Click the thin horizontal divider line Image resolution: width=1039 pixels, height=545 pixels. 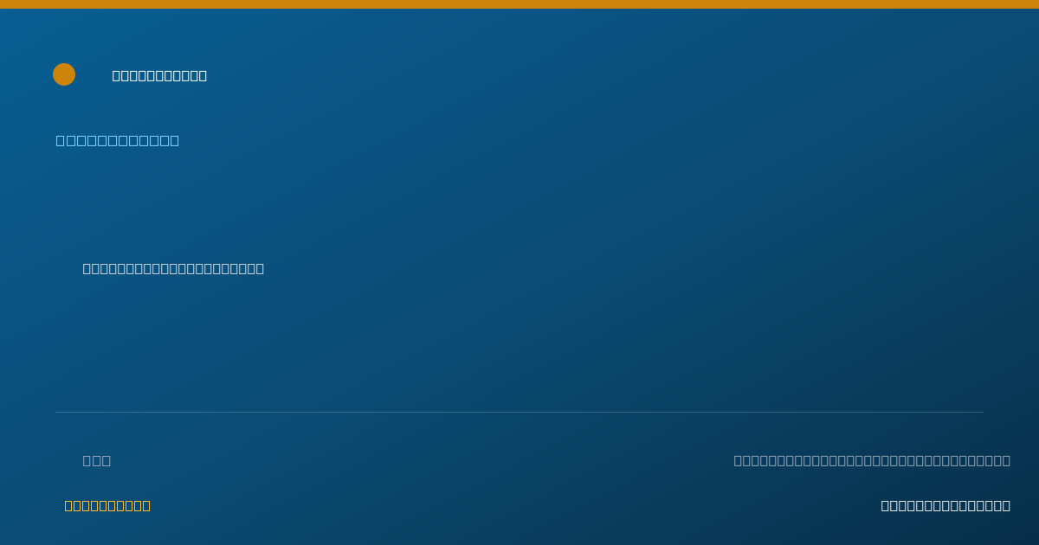click(519, 412)
